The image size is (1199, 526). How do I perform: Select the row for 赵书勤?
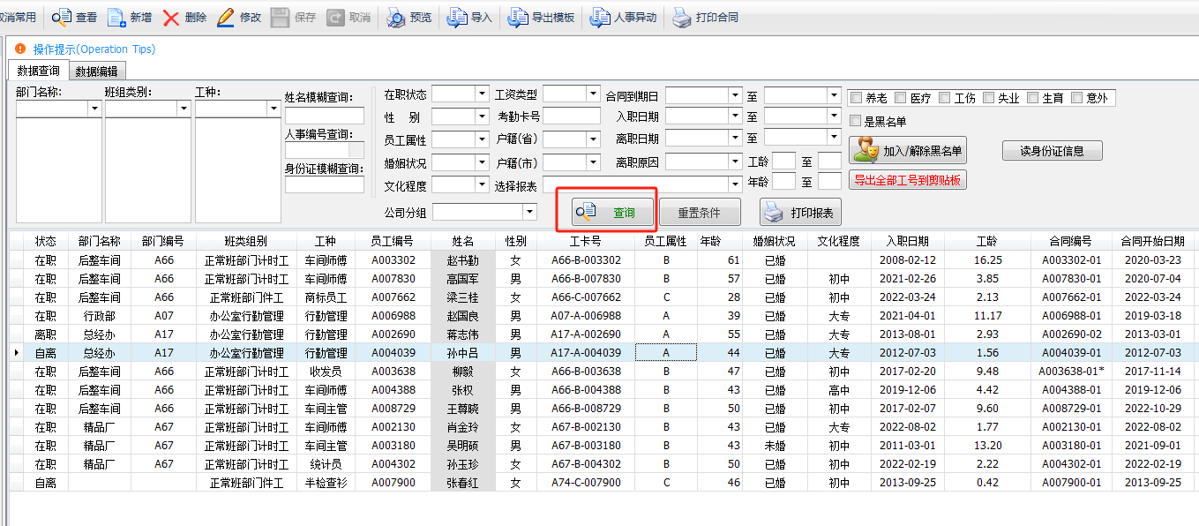click(x=603, y=260)
